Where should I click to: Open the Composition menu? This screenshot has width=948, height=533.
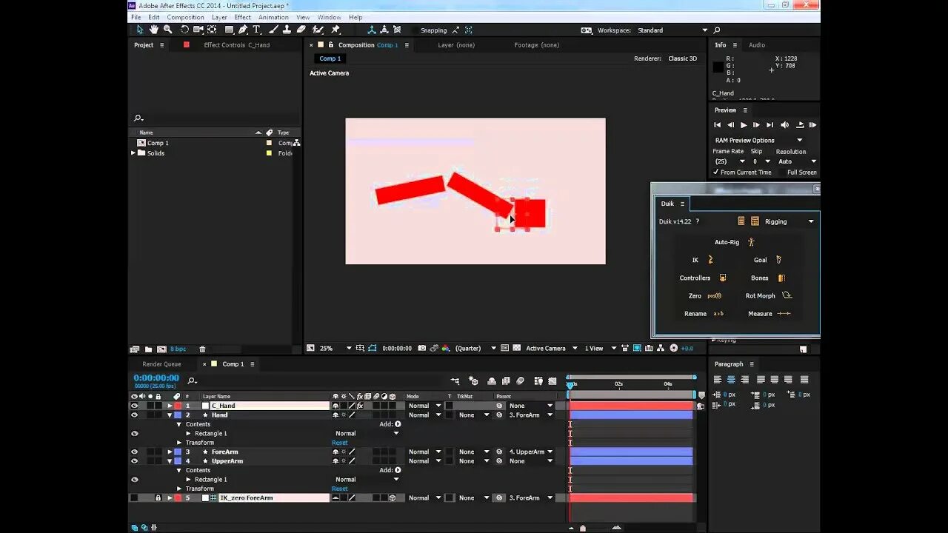coord(186,17)
